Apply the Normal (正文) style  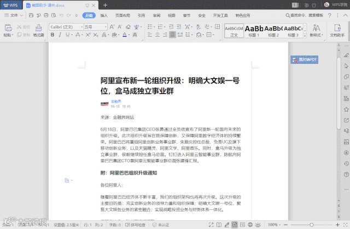(234, 31)
